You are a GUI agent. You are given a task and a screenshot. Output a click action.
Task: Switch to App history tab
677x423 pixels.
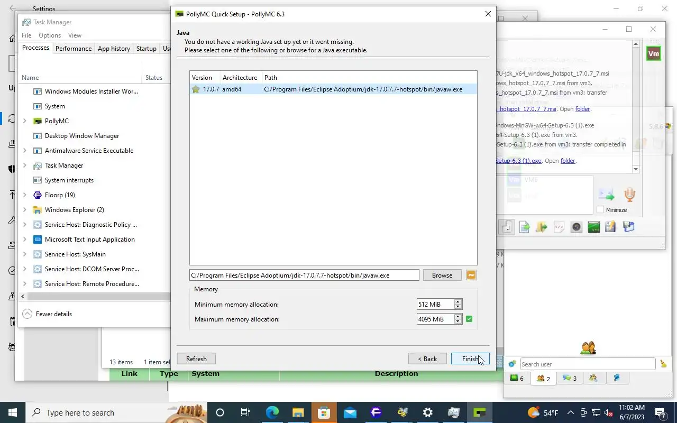click(114, 48)
